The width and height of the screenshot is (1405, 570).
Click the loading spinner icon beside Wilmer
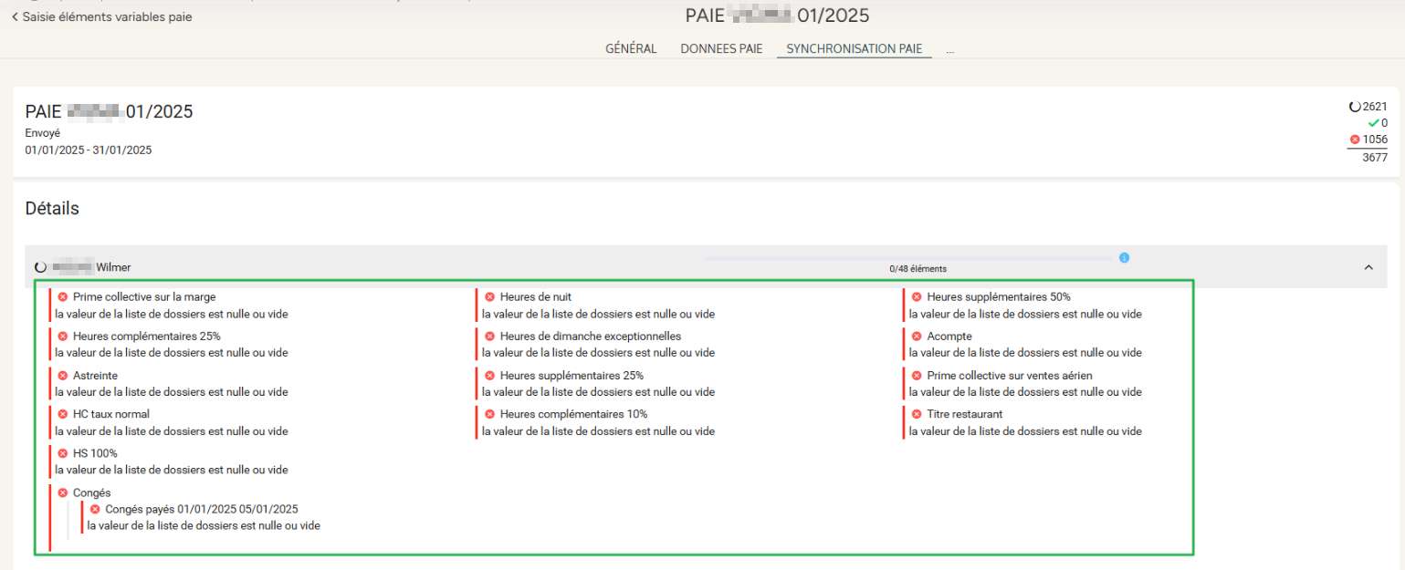[x=40, y=267]
